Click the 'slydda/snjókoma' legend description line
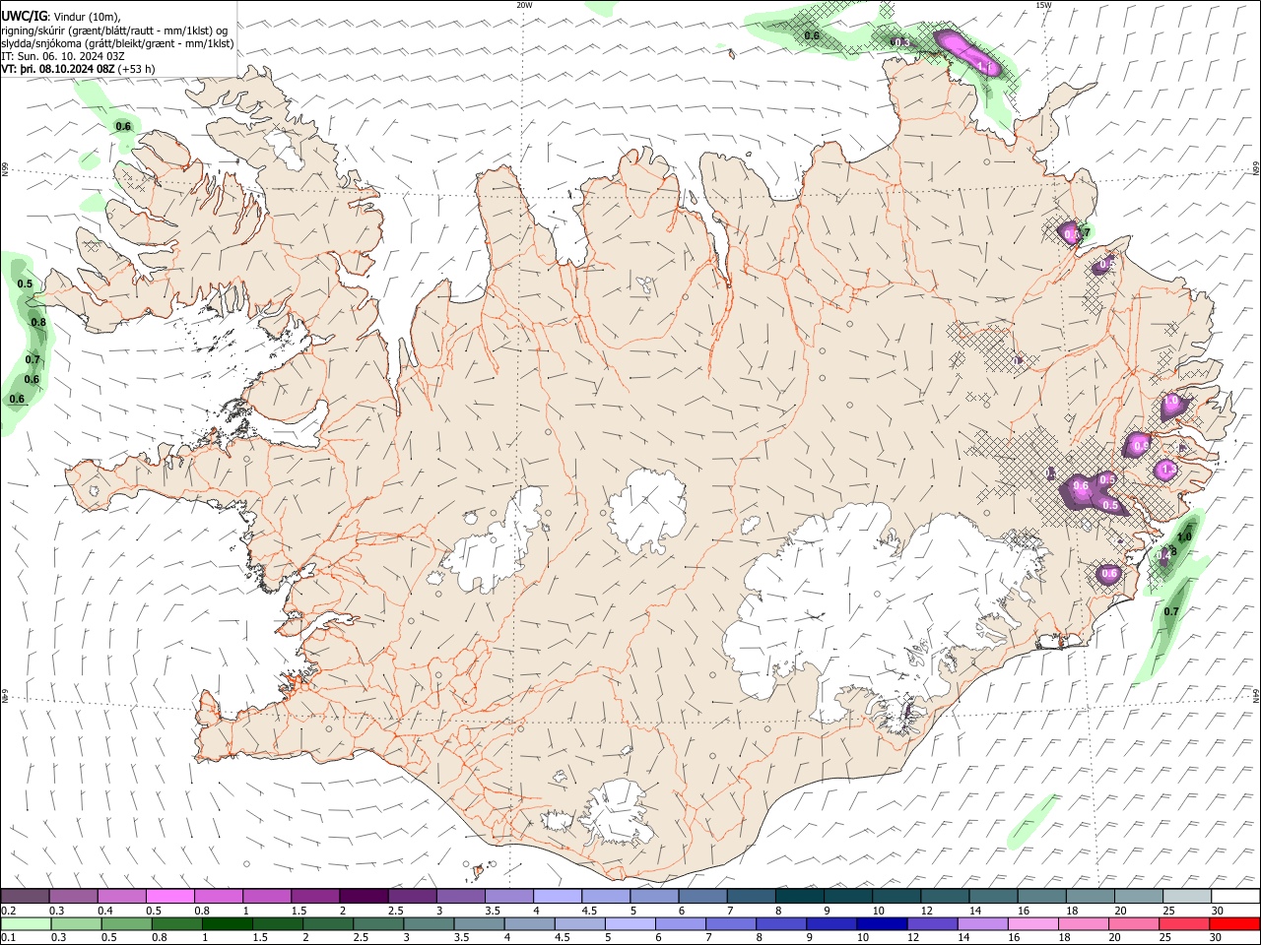 coord(117,43)
